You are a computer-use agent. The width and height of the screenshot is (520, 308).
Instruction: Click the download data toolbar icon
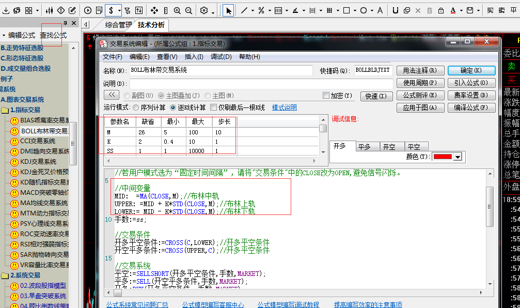click(6, 11)
